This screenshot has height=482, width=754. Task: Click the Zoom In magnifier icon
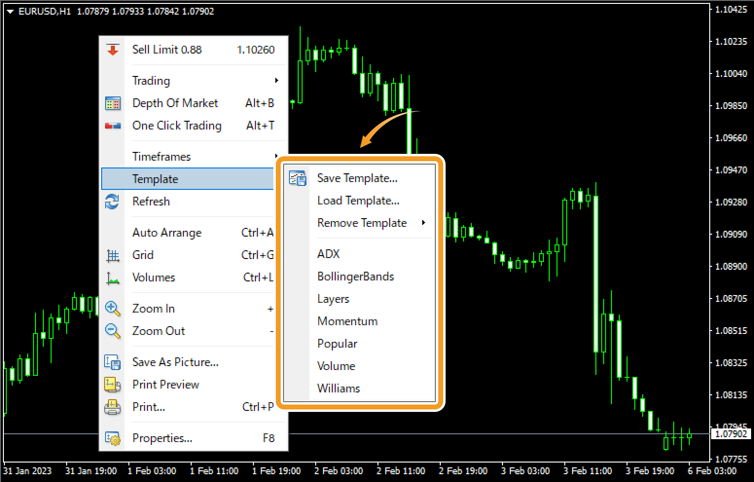113,309
